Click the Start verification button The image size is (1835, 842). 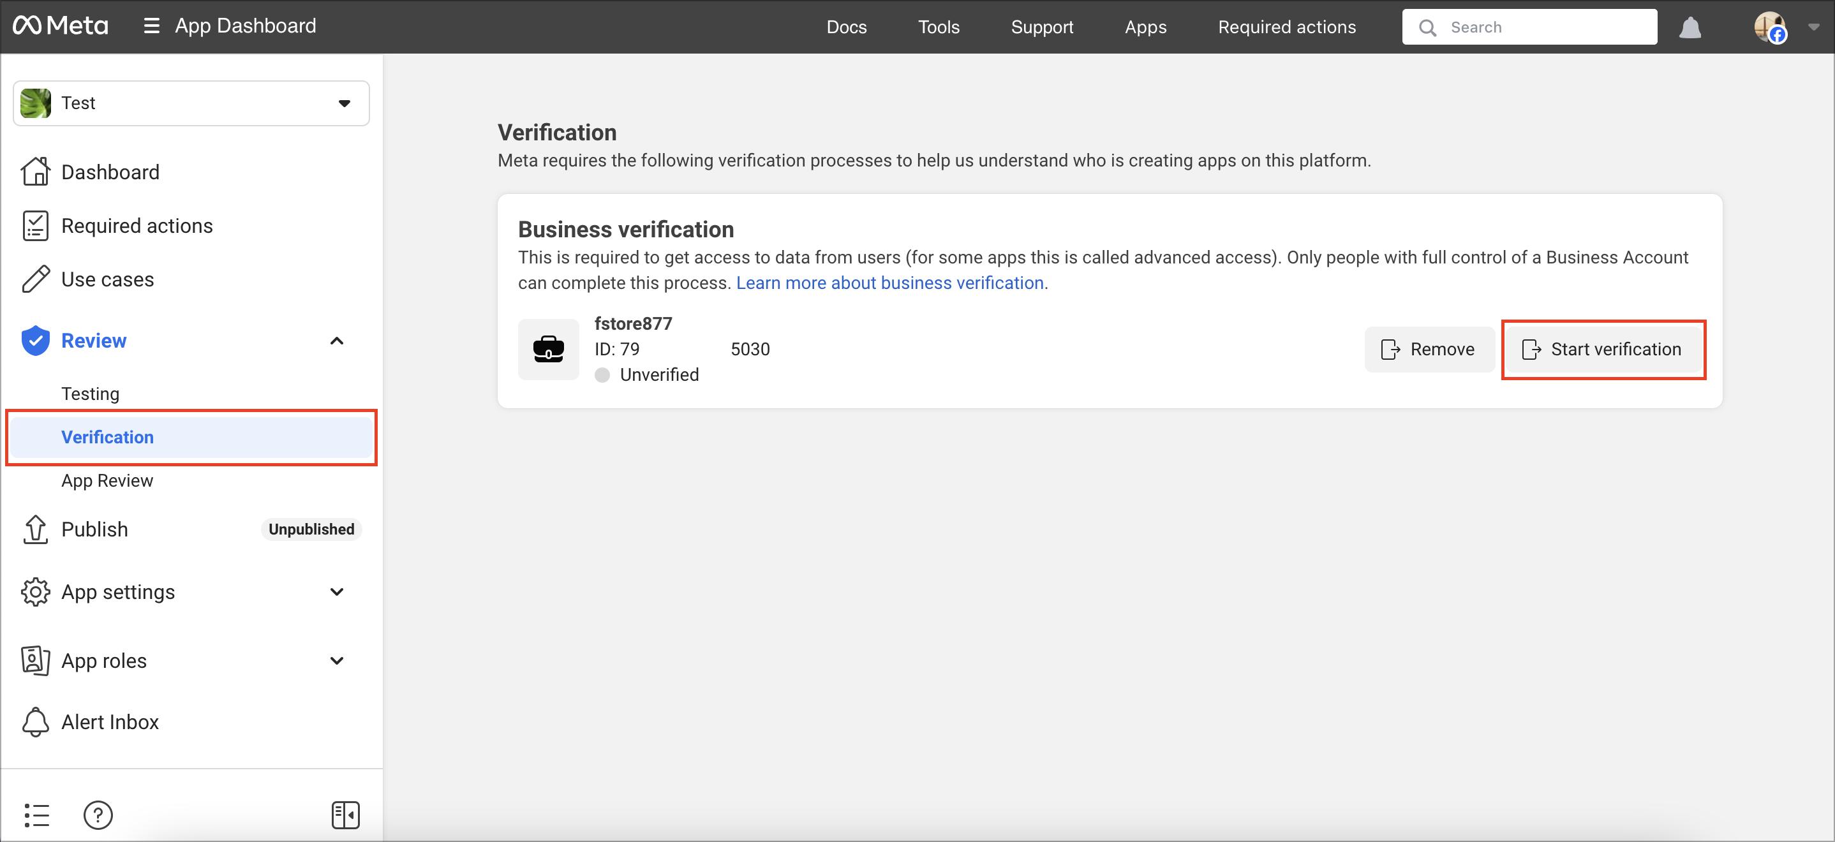coord(1603,349)
